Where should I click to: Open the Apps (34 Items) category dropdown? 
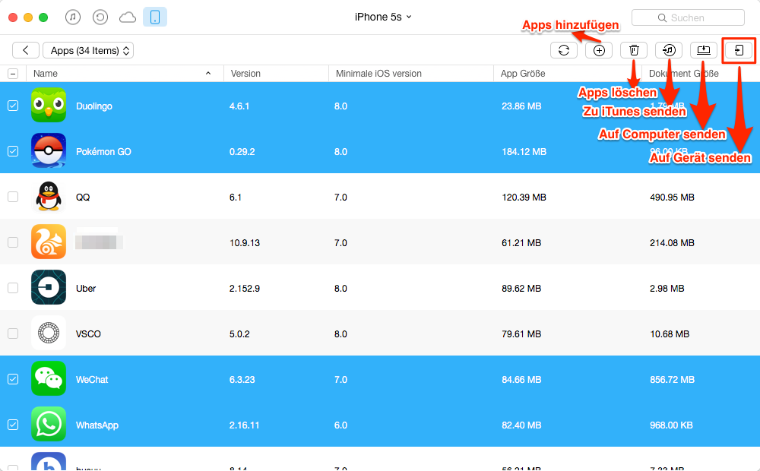coord(88,50)
